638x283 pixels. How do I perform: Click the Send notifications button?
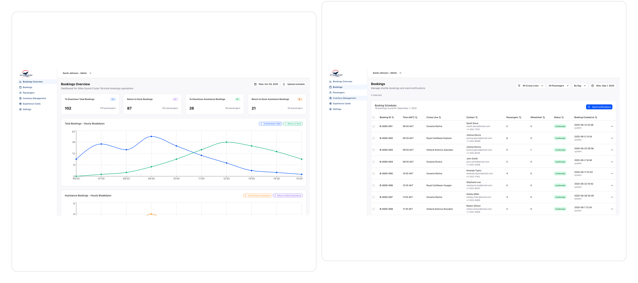(599, 107)
